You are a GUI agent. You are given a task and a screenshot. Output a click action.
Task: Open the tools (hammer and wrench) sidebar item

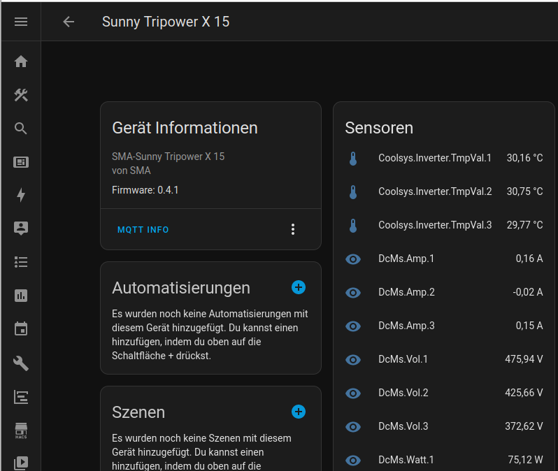click(21, 95)
